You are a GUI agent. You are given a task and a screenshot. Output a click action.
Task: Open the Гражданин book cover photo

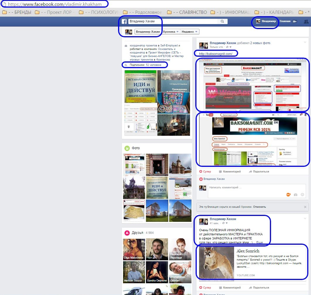[174, 81]
